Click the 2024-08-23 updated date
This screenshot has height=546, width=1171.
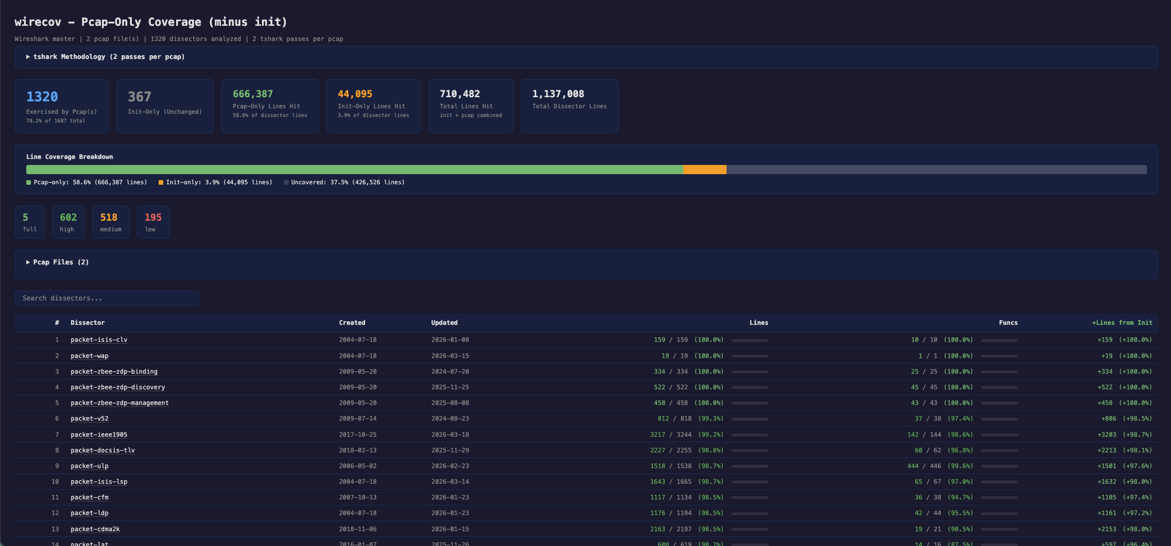(x=450, y=418)
